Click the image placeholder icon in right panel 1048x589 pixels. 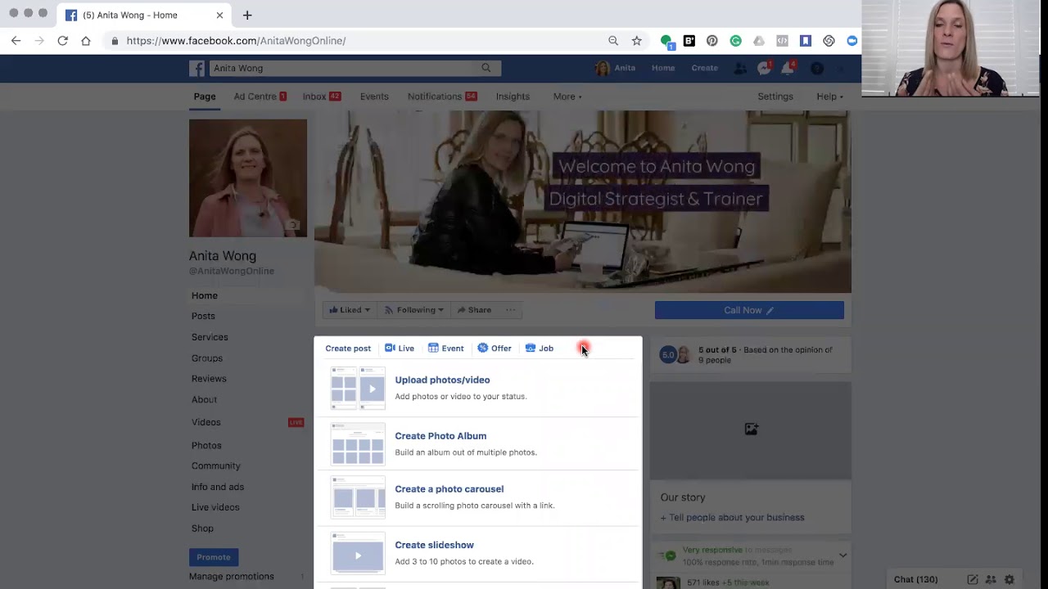pyautogui.click(x=751, y=429)
